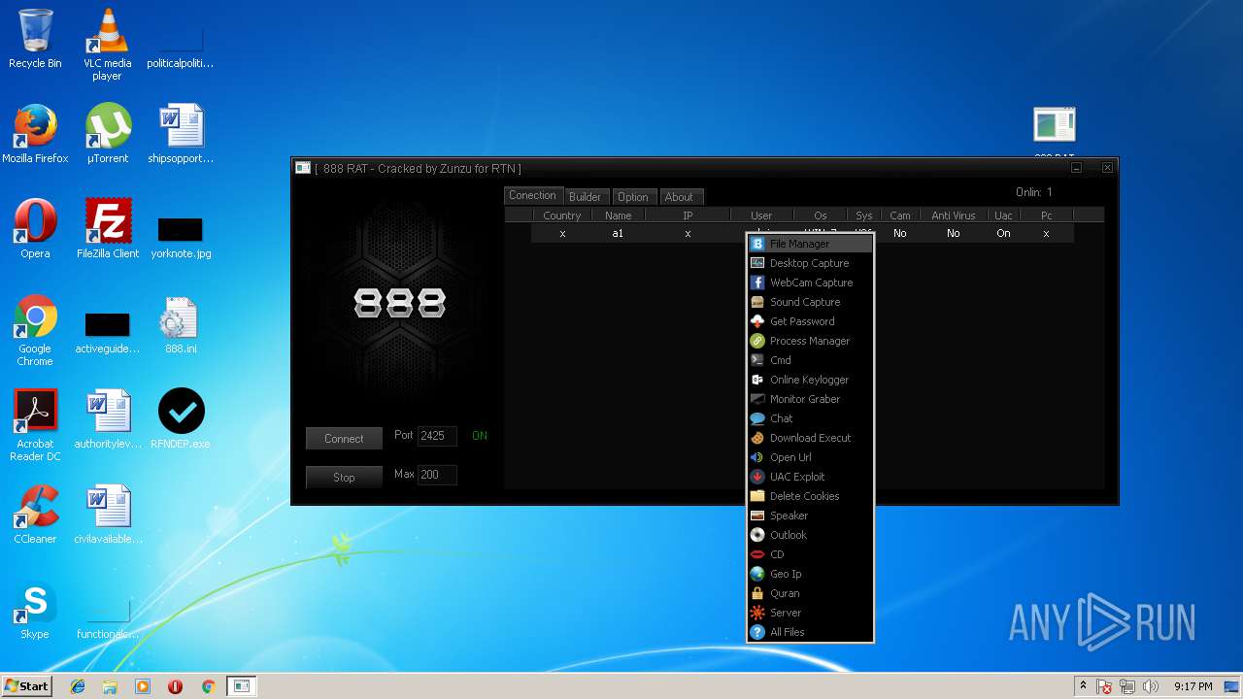
Task: Click the Monitor Graber icon
Action: pos(757,399)
